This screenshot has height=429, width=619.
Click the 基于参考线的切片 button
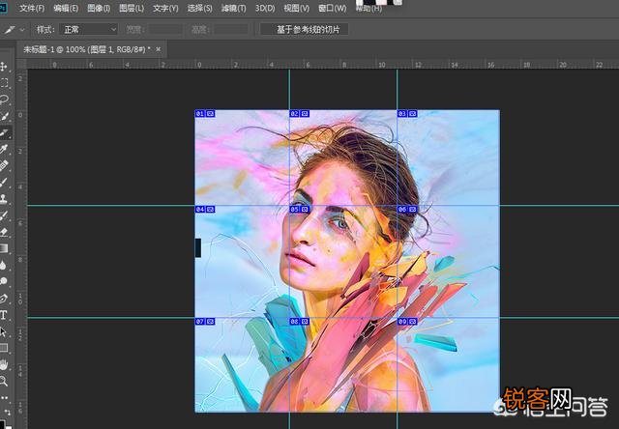(305, 30)
